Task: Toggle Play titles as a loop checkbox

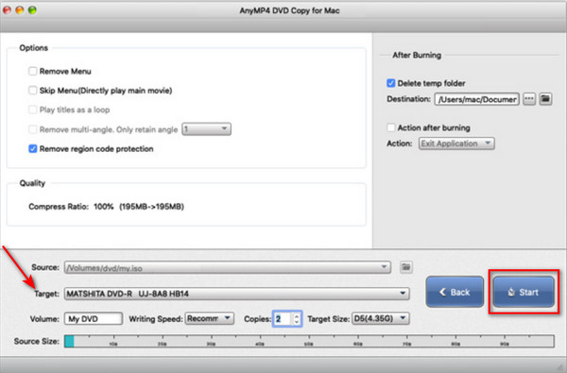Action: (32, 110)
